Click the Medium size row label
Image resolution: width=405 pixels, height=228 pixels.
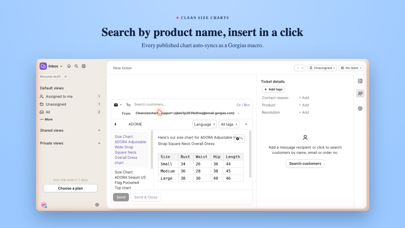point(168,171)
